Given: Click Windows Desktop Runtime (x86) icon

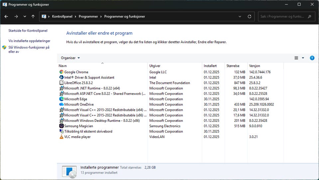Looking at the screenshot, I should (61, 120).
